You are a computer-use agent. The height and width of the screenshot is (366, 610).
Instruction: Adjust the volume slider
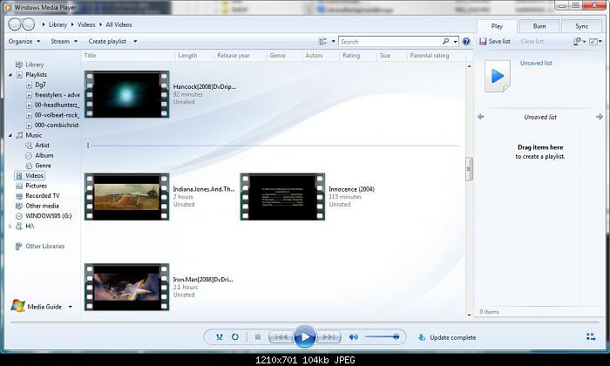coord(383,337)
